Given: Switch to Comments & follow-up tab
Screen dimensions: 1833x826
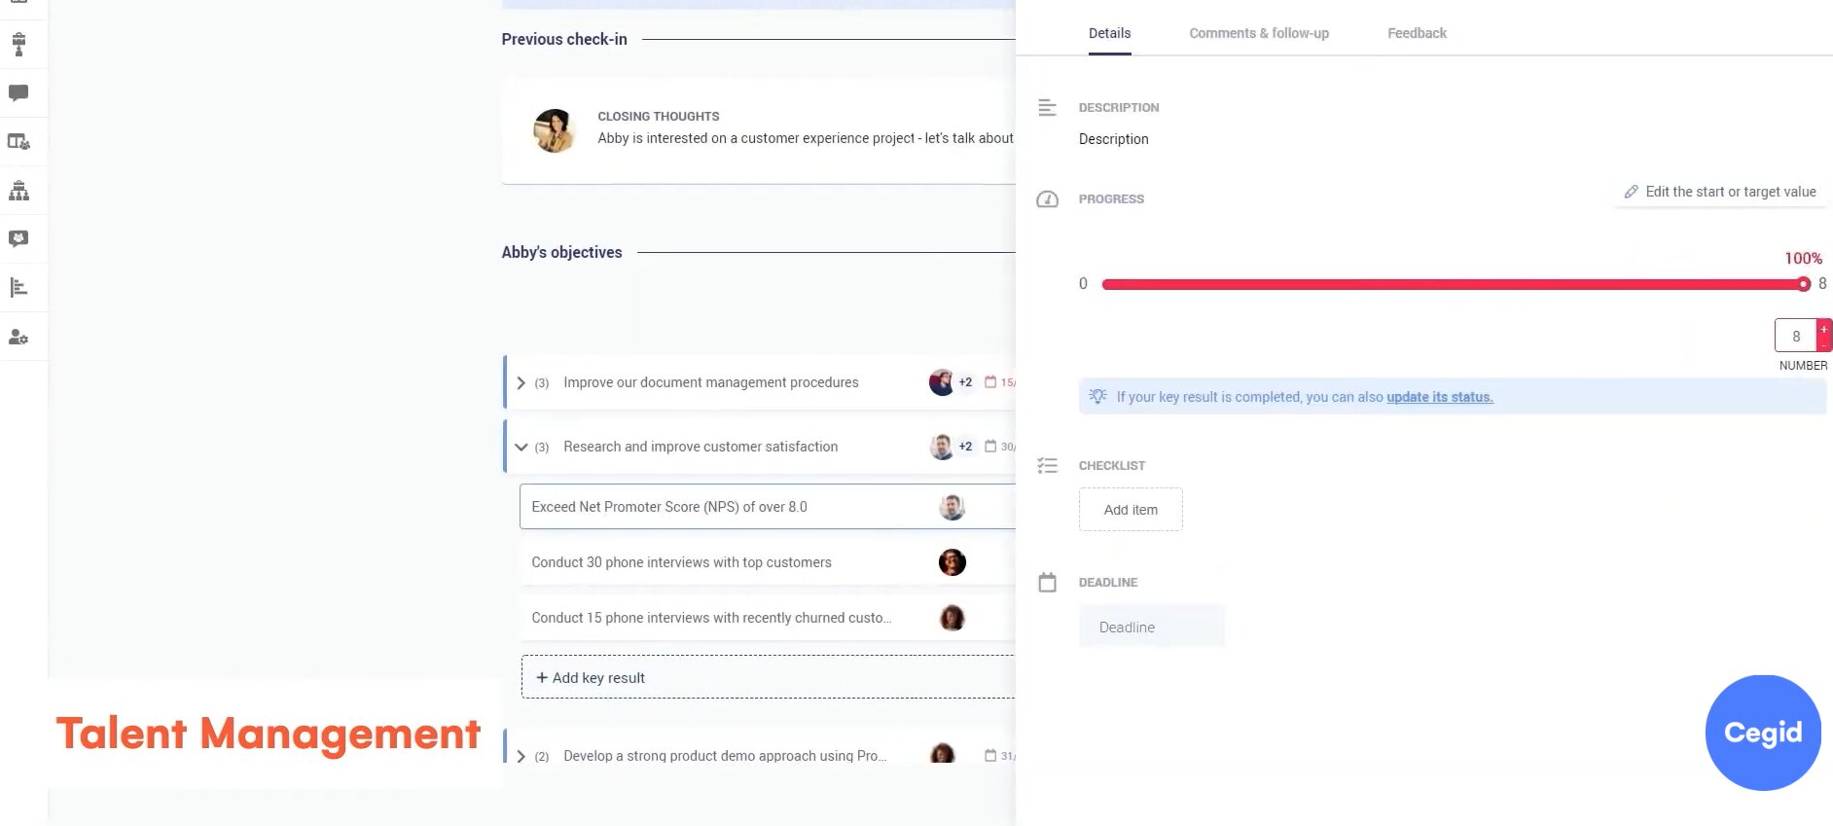Looking at the screenshot, I should 1258,33.
